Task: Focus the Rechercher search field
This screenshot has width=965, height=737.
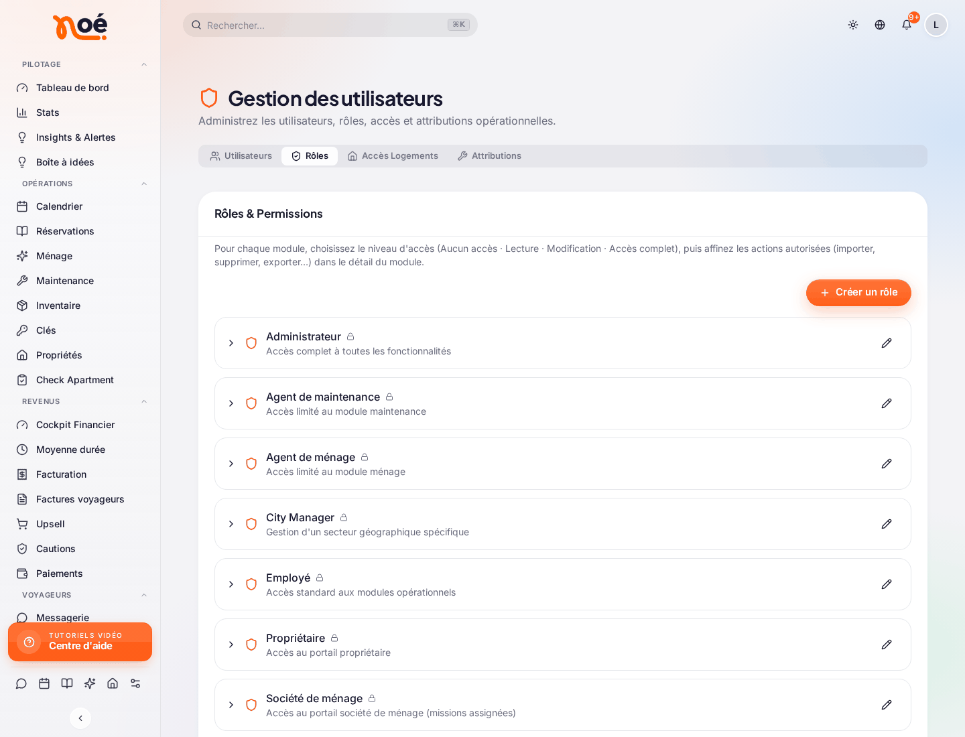Action: [x=330, y=25]
